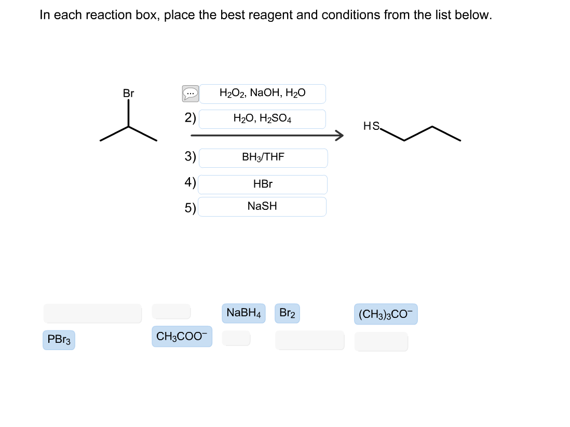Open the comment speech bubble beside step 1
The height and width of the screenshot is (427, 570).
(x=190, y=94)
